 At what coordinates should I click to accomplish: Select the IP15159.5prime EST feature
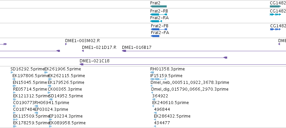coord(158,79)
